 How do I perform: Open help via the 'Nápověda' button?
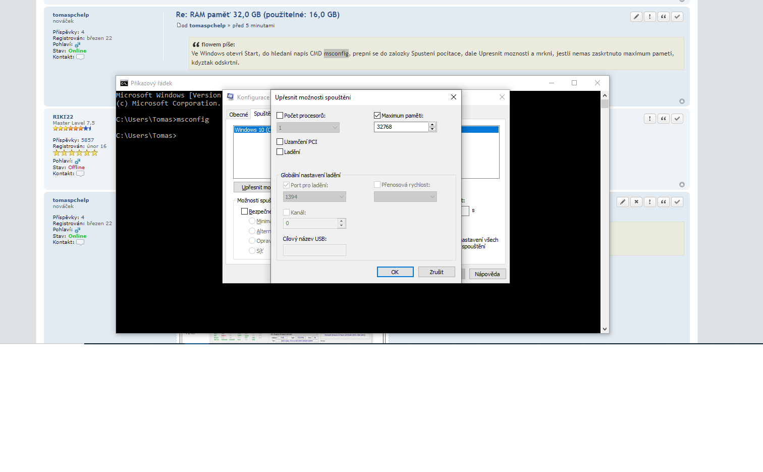click(487, 274)
